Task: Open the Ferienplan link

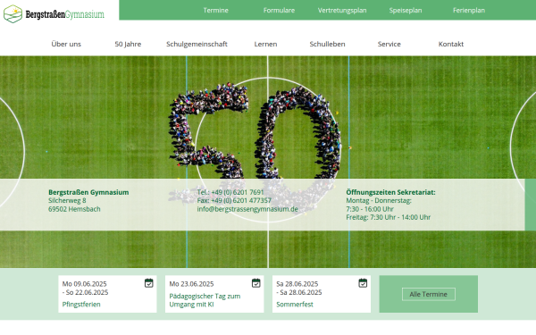Action: [469, 10]
